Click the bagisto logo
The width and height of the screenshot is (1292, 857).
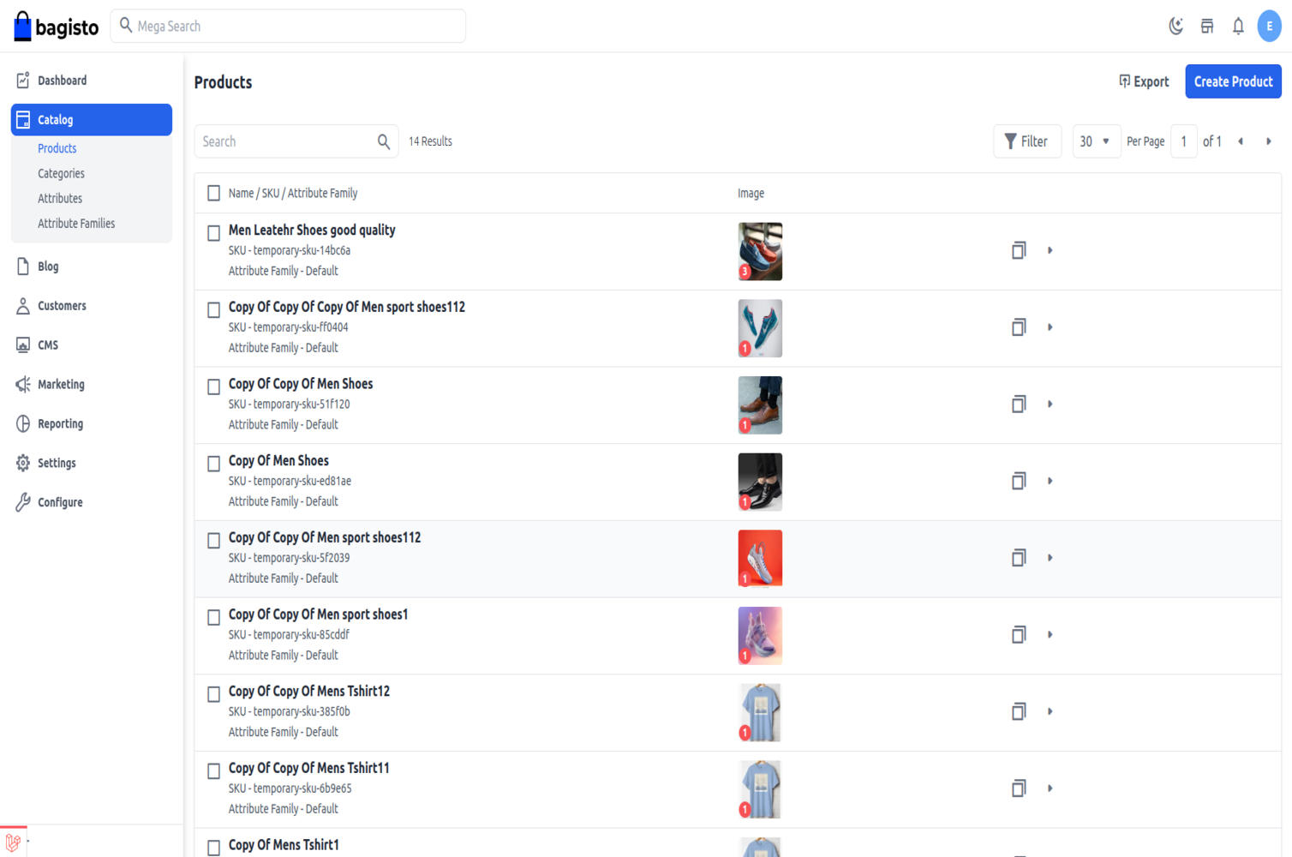coord(57,27)
